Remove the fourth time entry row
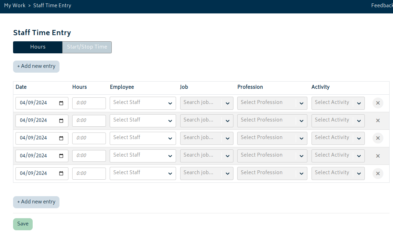 tap(378, 156)
